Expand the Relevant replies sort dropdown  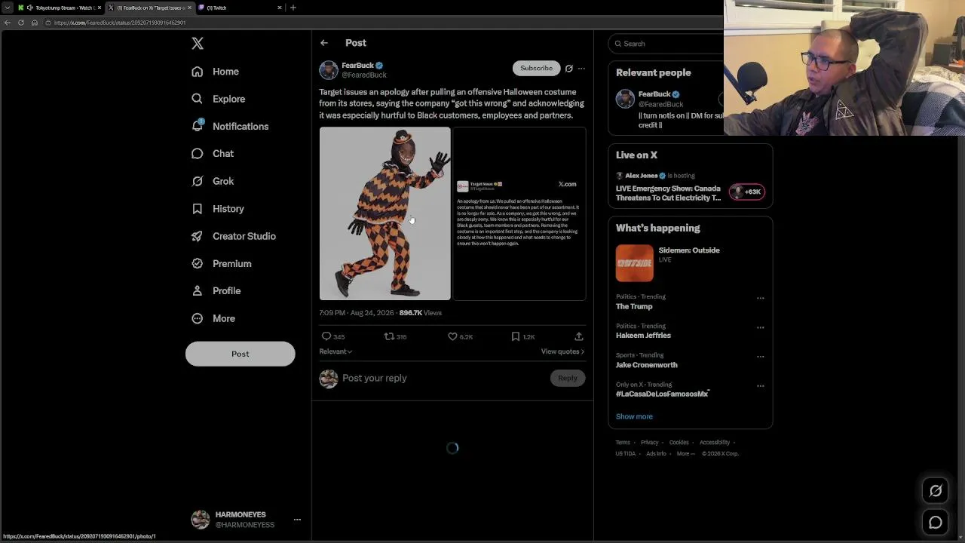click(x=335, y=351)
